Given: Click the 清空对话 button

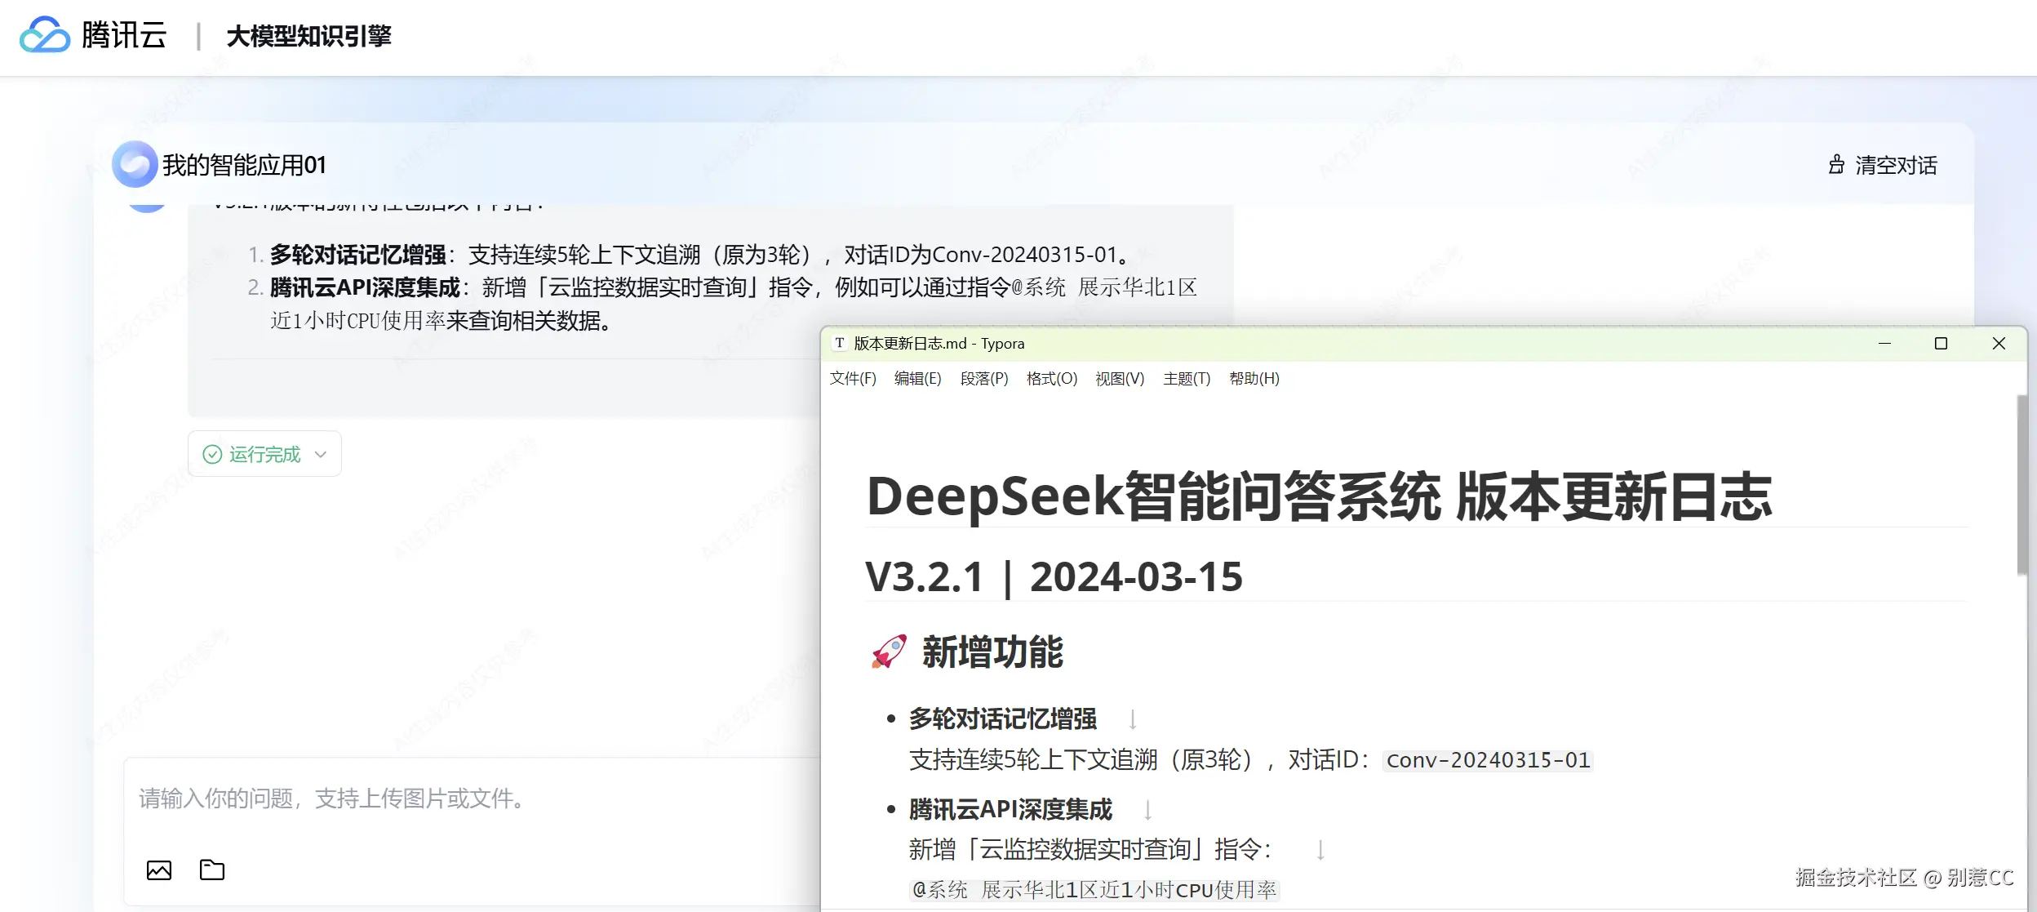Looking at the screenshot, I should click(x=1895, y=166).
